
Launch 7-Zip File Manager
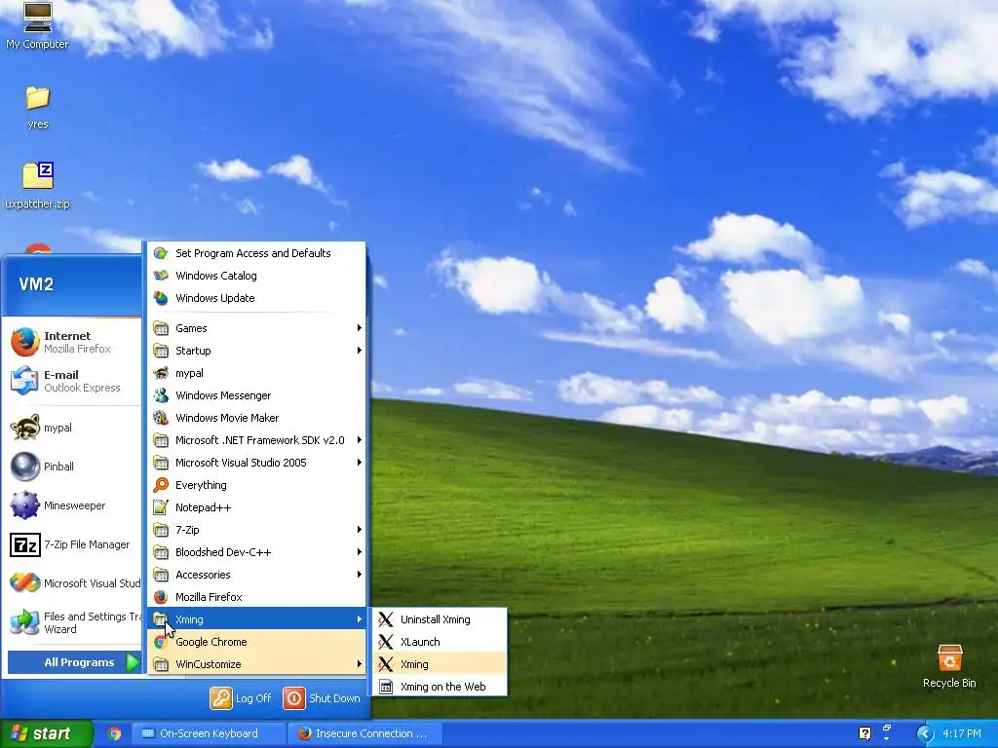[x=71, y=544]
